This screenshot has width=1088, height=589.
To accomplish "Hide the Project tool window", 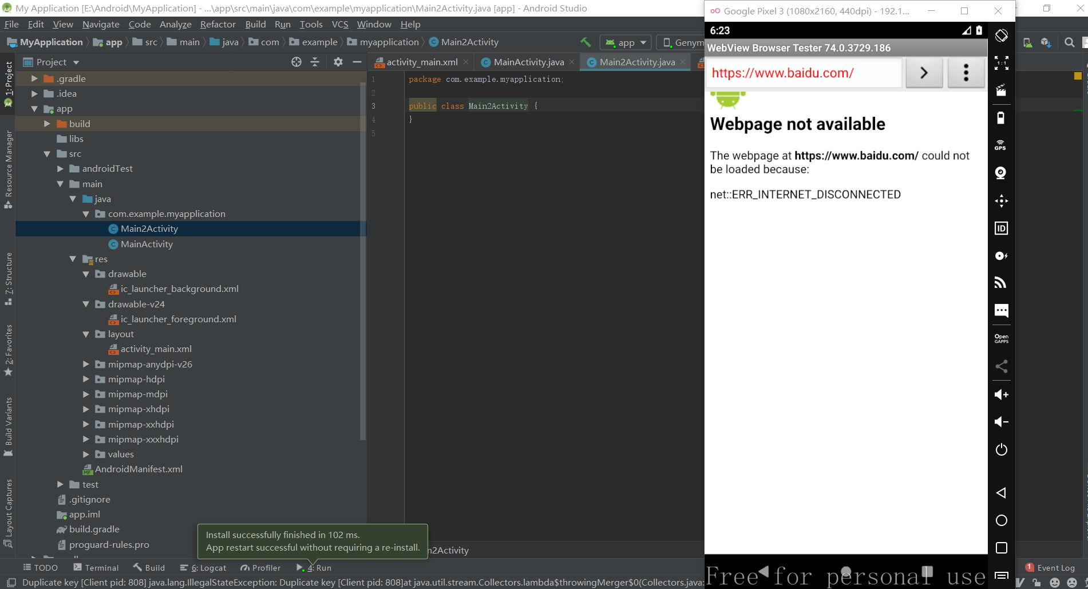I will [357, 62].
